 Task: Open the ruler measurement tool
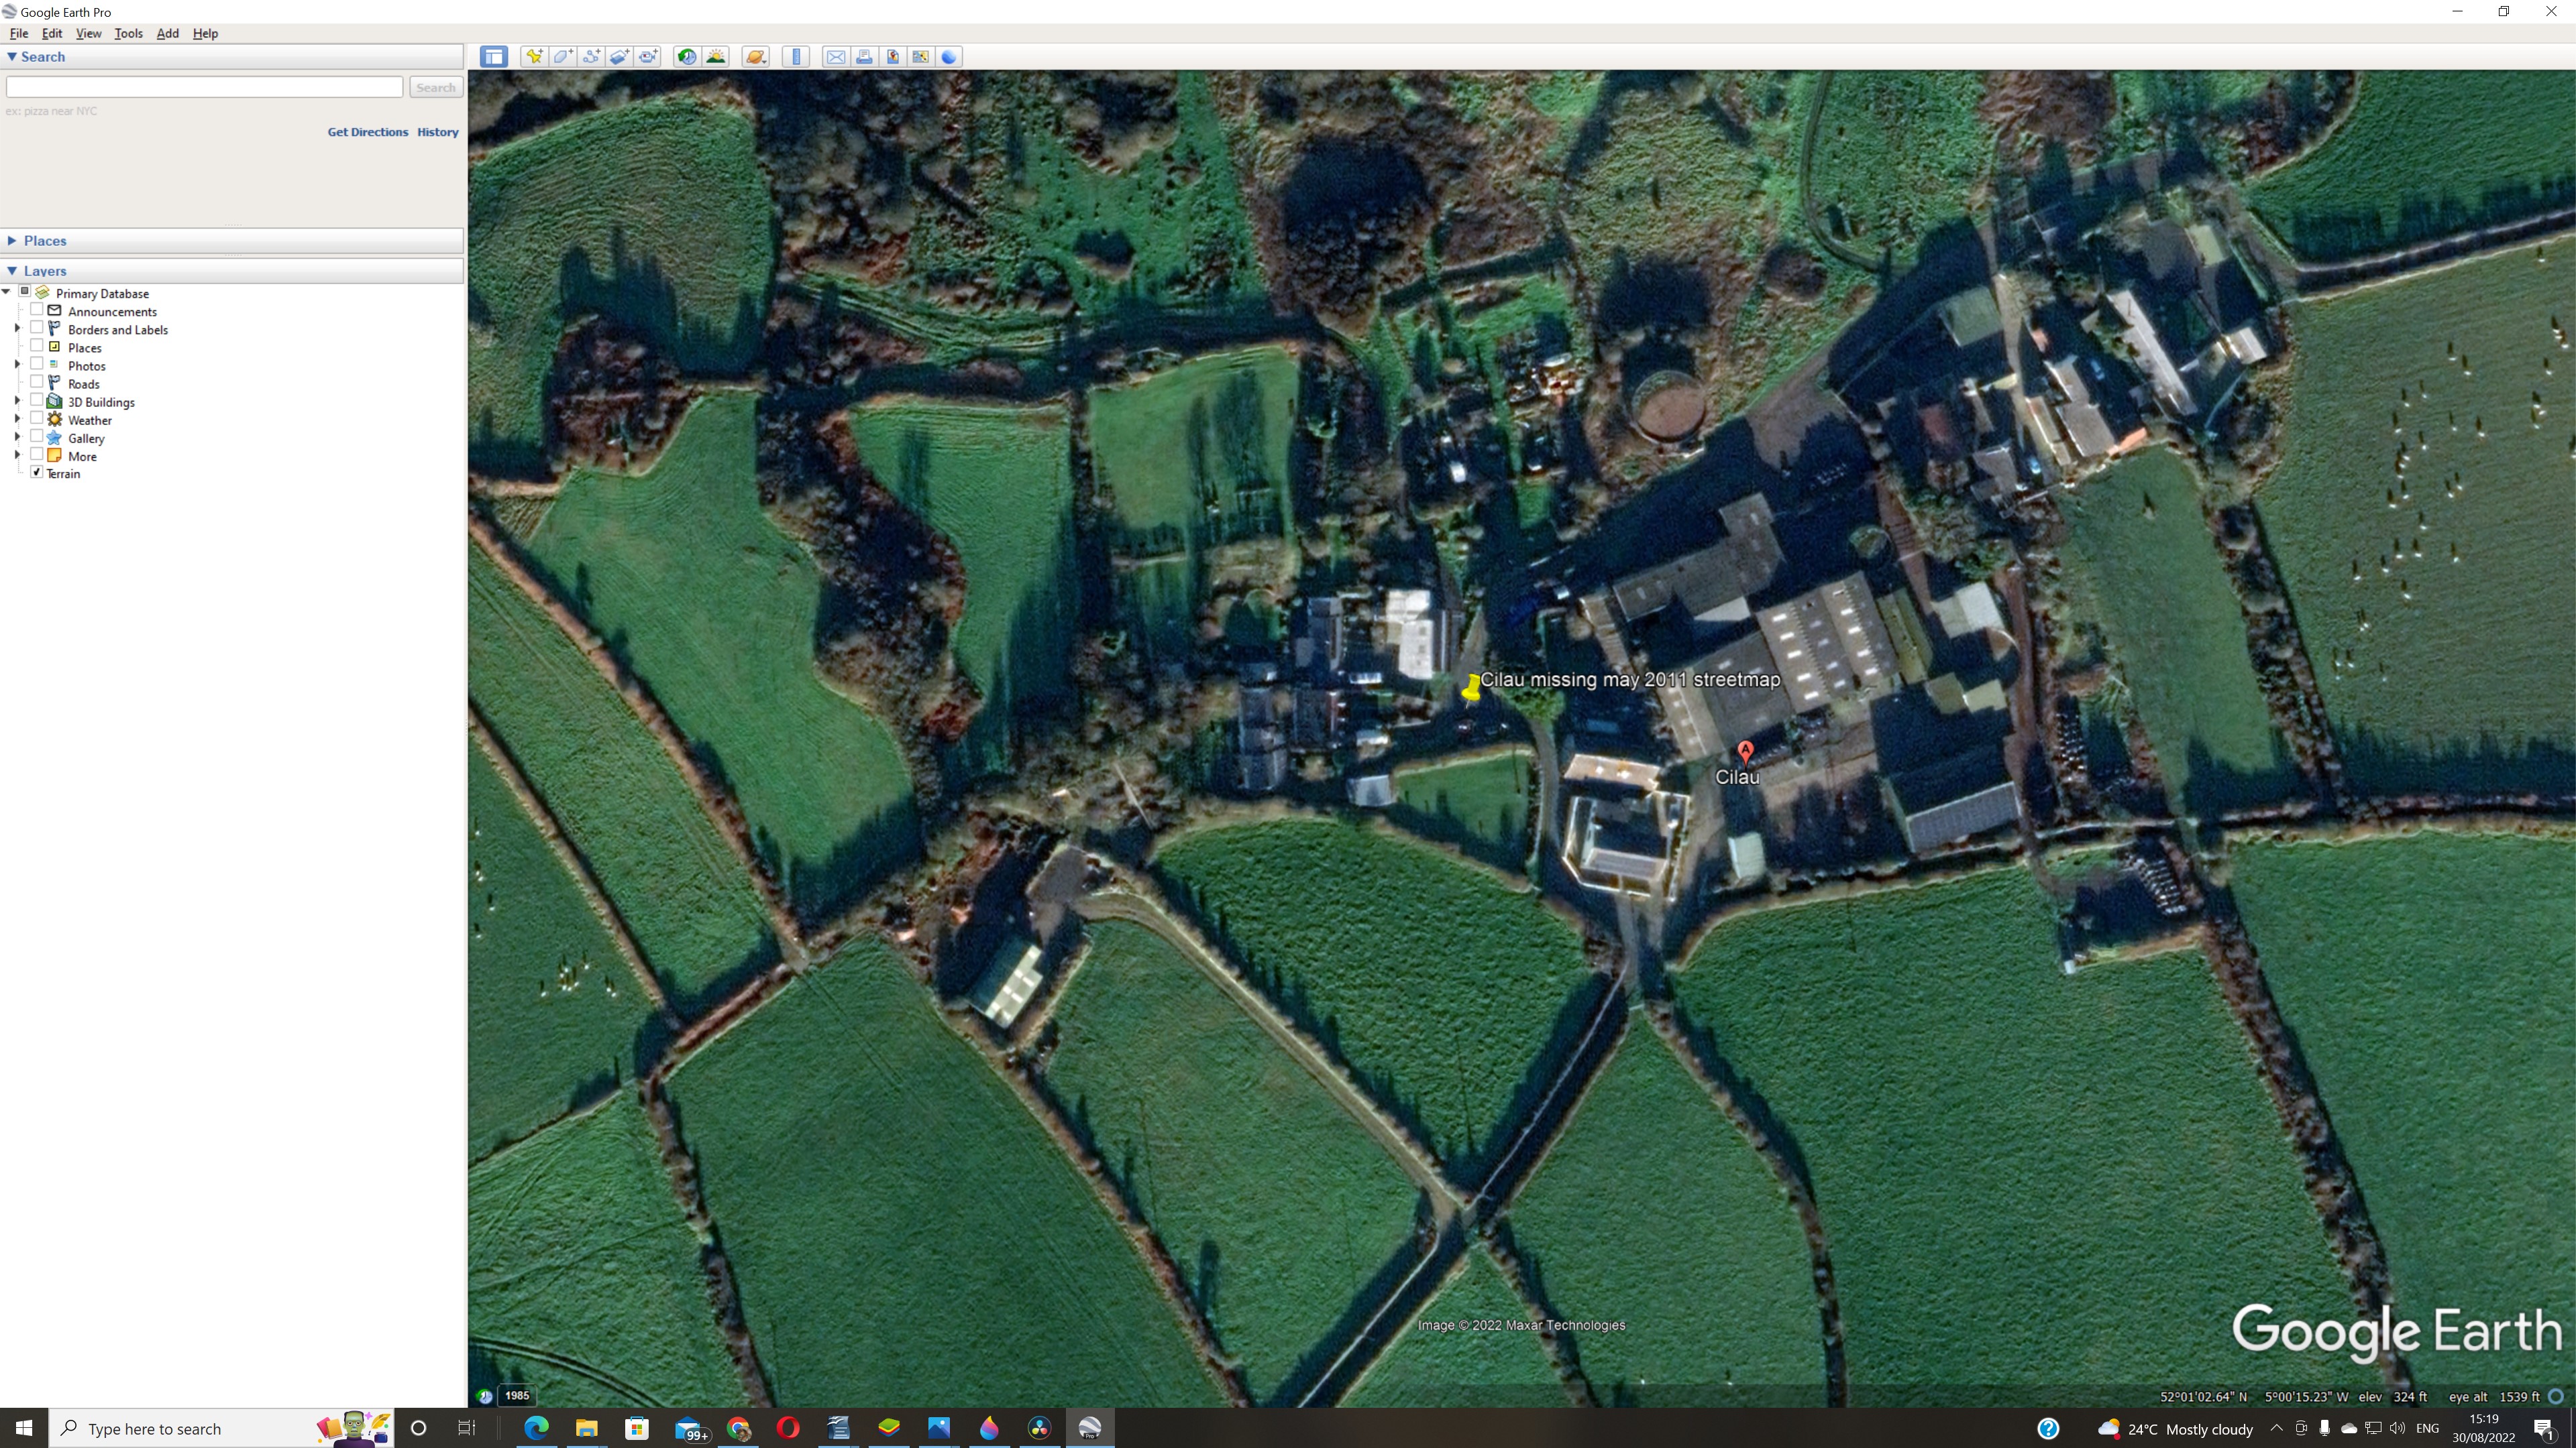pyautogui.click(x=796, y=57)
